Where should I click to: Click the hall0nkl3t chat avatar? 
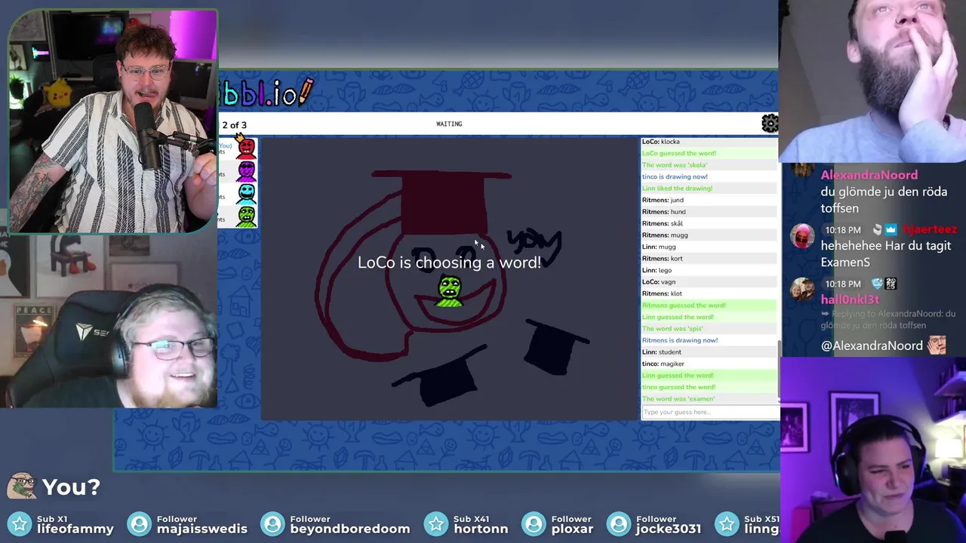click(801, 290)
